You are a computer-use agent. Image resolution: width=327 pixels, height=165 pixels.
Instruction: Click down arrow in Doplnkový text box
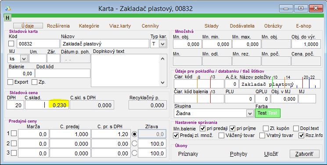[163, 83]
